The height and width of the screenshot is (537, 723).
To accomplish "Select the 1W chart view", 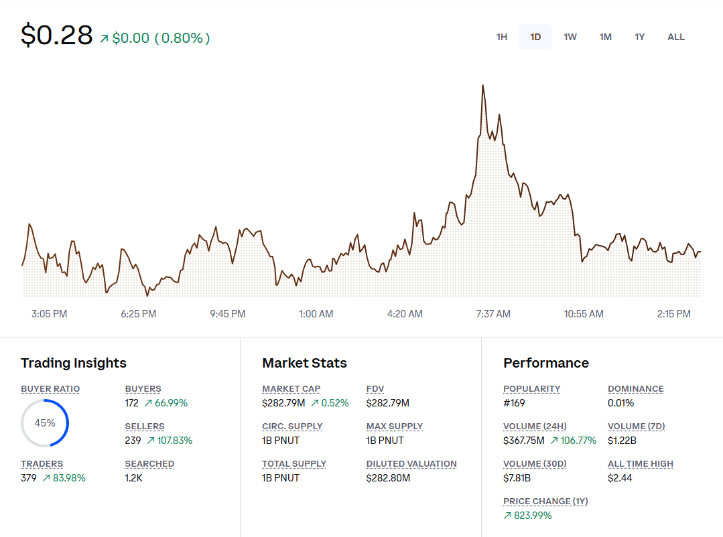I will 570,37.
